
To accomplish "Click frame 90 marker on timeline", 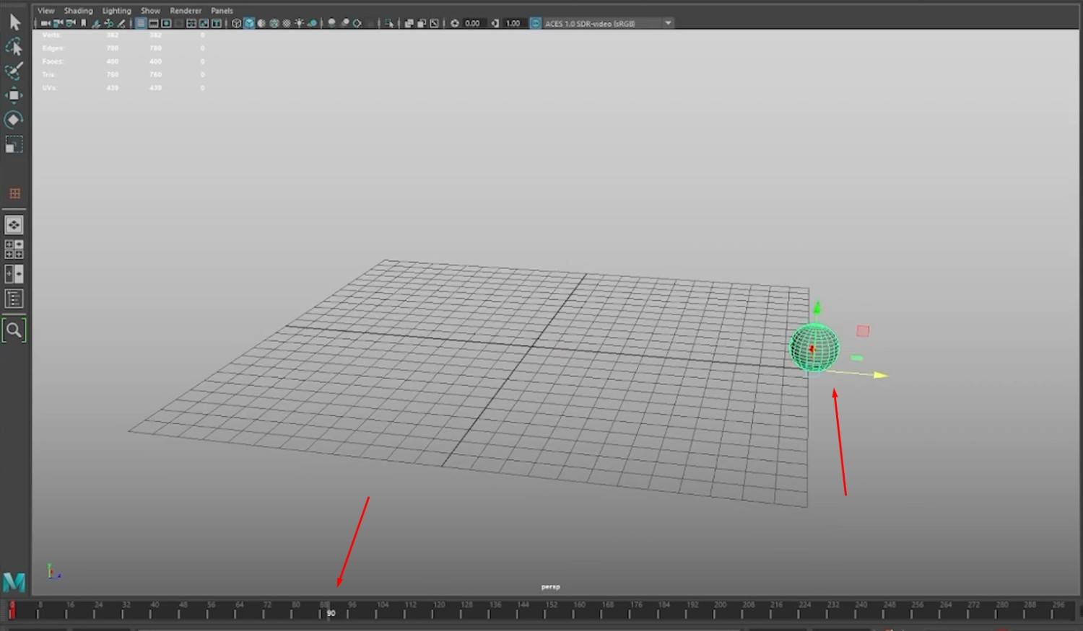I will pyautogui.click(x=331, y=613).
